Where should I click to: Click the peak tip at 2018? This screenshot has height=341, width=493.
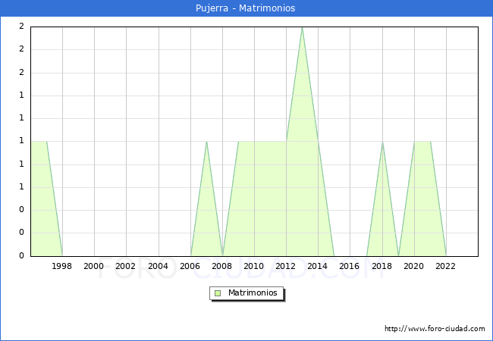tap(382, 142)
